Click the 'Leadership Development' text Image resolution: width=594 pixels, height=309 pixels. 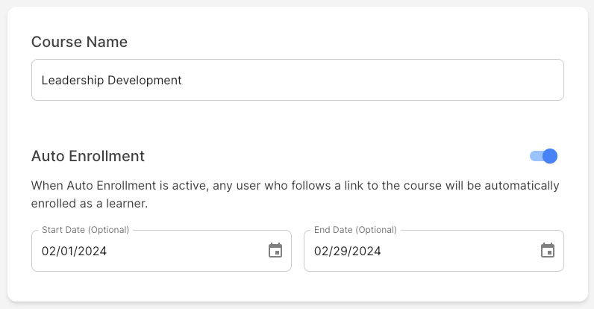coord(112,81)
